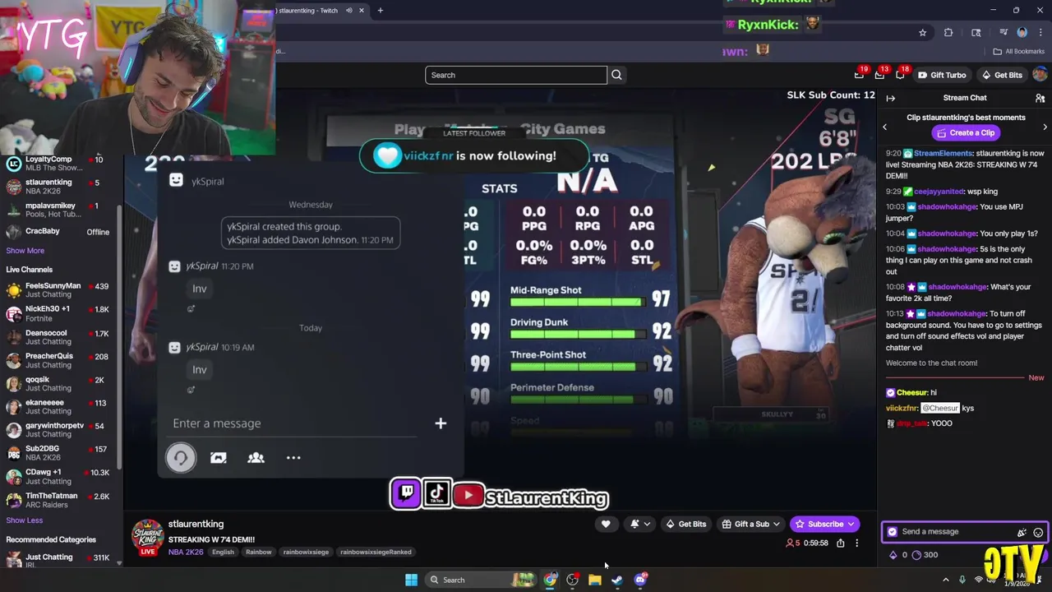Open the overlay three-dot more options

(x=293, y=458)
